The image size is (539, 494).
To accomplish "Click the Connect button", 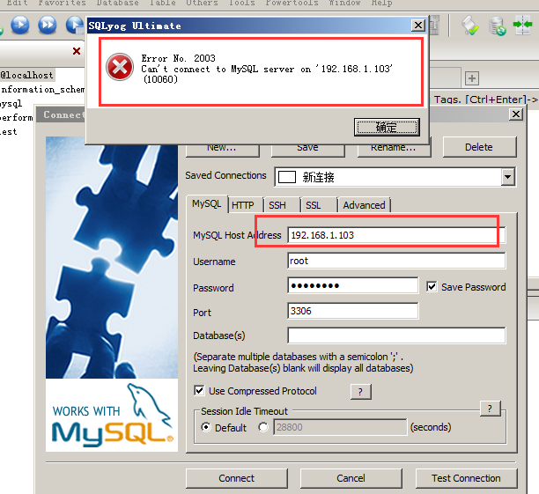I will click(x=237, y=478).
